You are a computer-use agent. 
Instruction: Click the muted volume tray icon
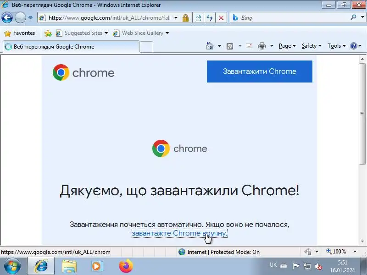[x=318, y=266]
